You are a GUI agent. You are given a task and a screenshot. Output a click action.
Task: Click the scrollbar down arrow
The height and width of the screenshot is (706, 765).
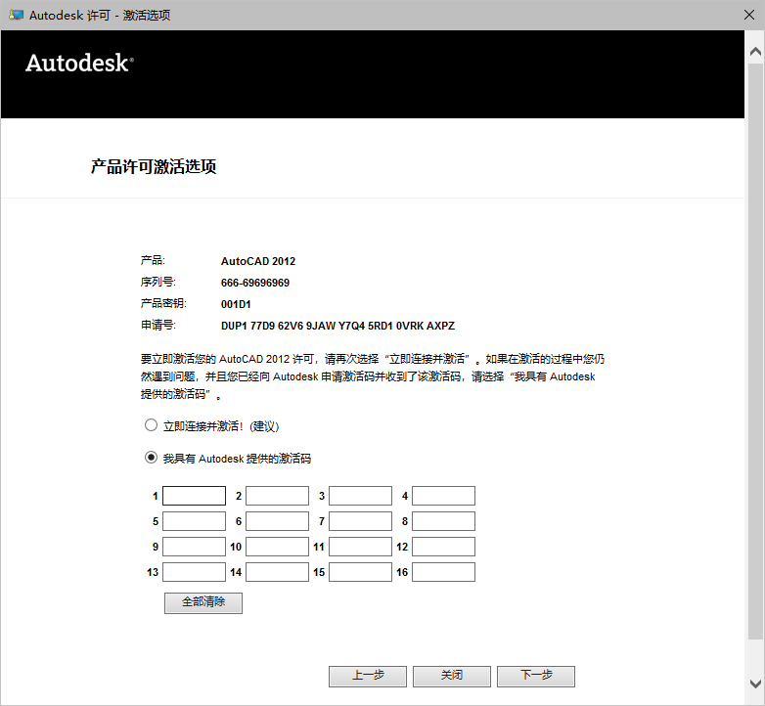click(x=755, y=684)
